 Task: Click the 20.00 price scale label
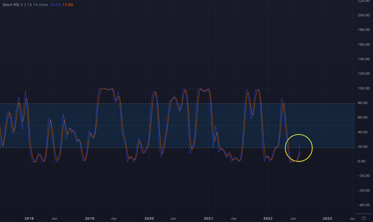pos(363,147)
